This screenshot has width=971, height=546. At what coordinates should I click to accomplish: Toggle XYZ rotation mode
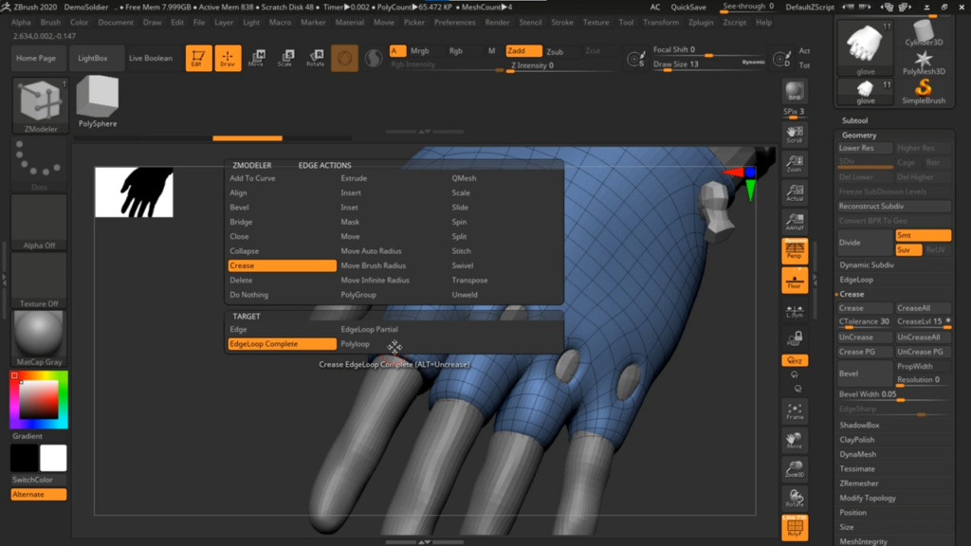795,360
